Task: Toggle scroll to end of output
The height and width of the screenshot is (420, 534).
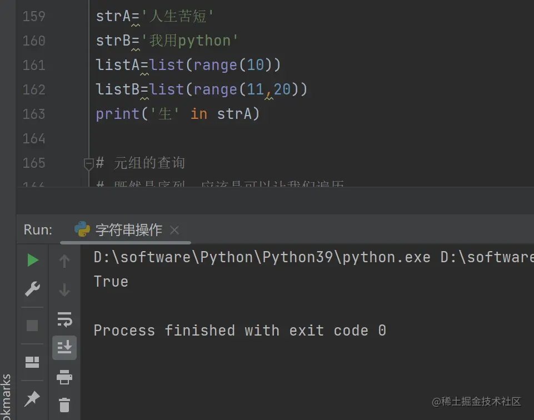Action: [64, 348]
